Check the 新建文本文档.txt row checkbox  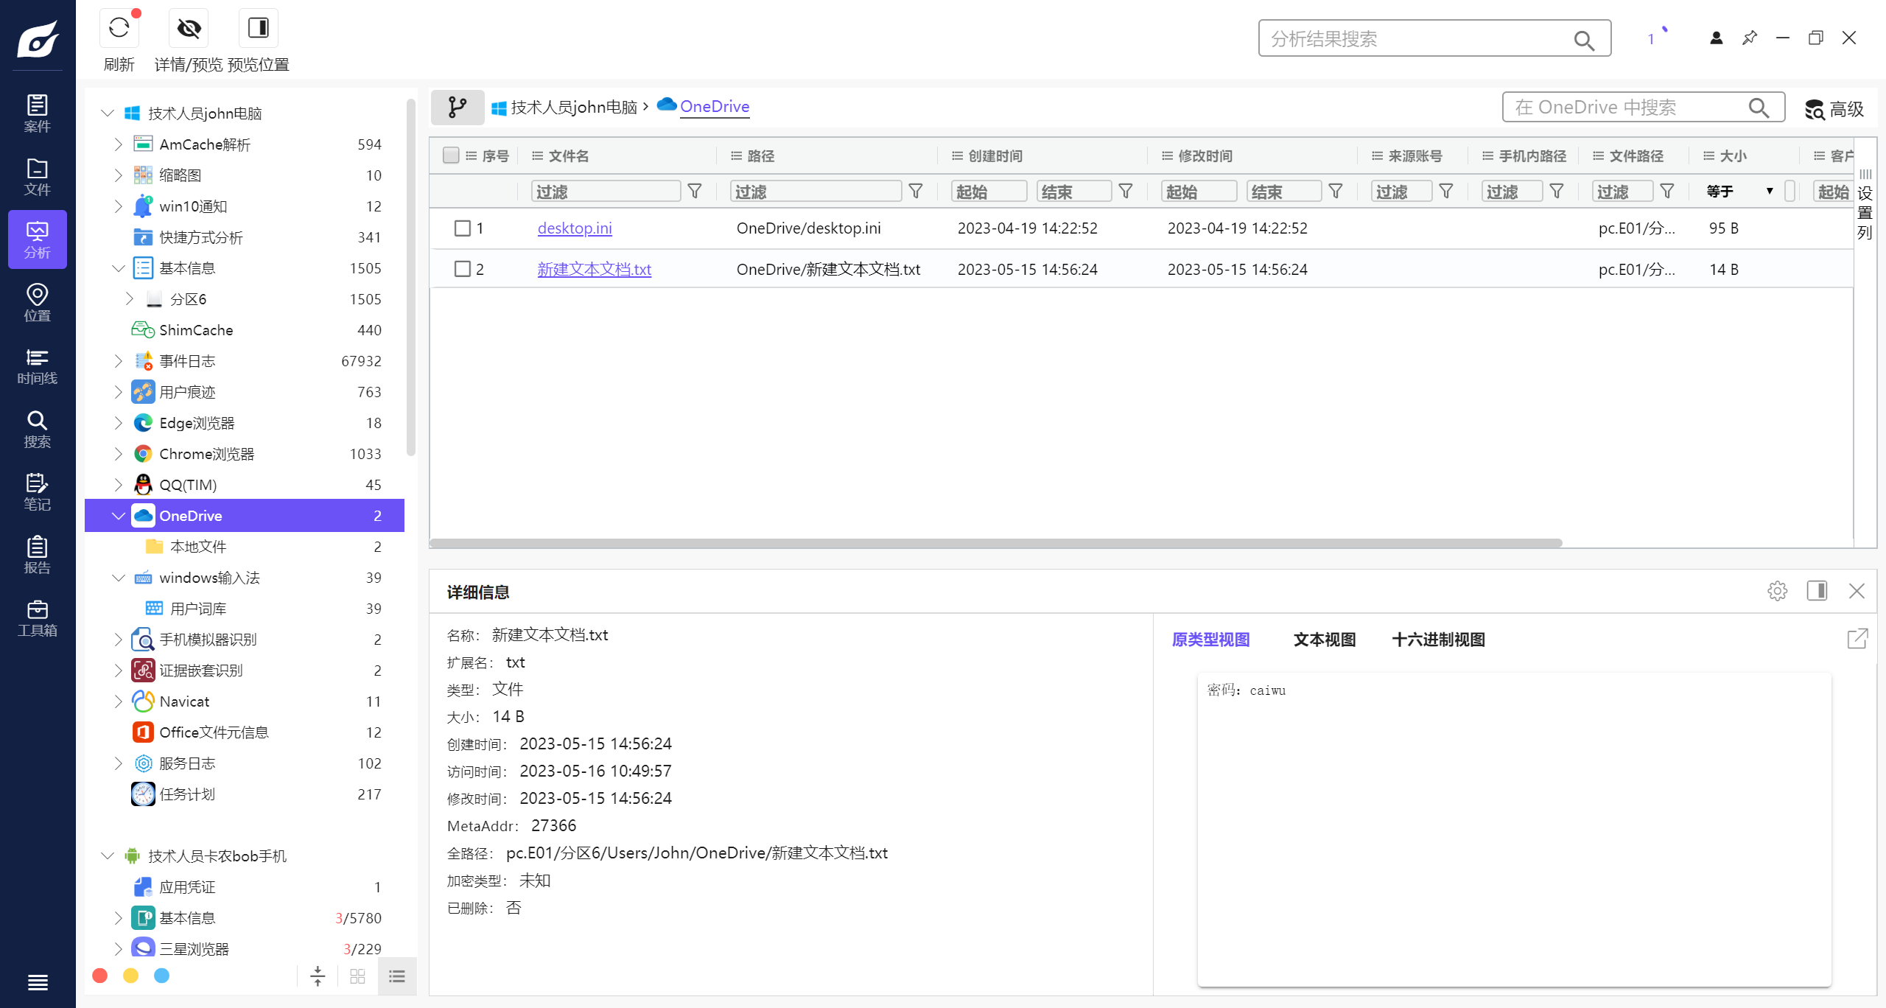coord(462,268)
